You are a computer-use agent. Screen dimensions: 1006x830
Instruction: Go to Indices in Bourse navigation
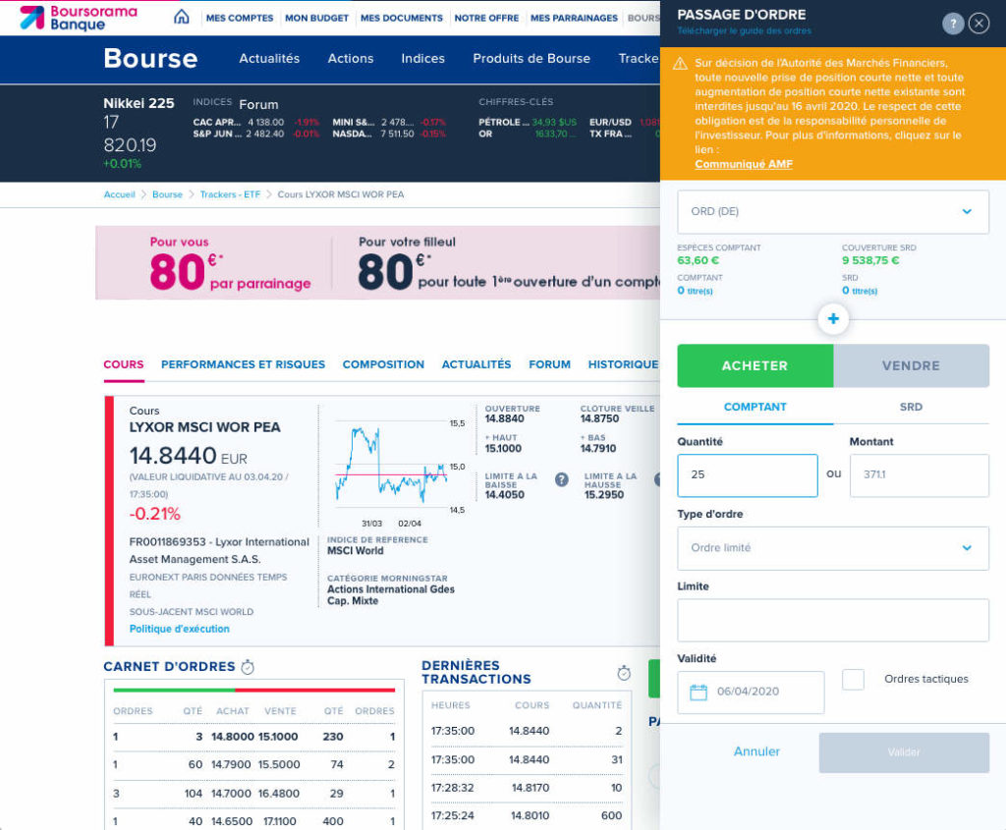[x=422, y=58]
